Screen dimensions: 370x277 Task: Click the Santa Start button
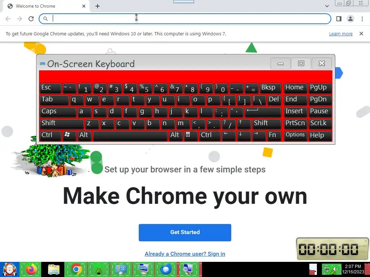9,269
